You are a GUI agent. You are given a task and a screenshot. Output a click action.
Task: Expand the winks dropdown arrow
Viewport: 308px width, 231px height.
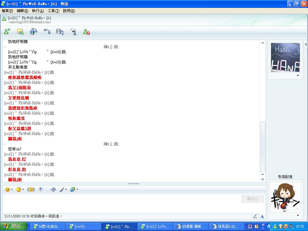point(23,189)
